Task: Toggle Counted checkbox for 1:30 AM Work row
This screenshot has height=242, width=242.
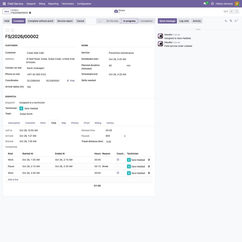Action: coord(118,160)
